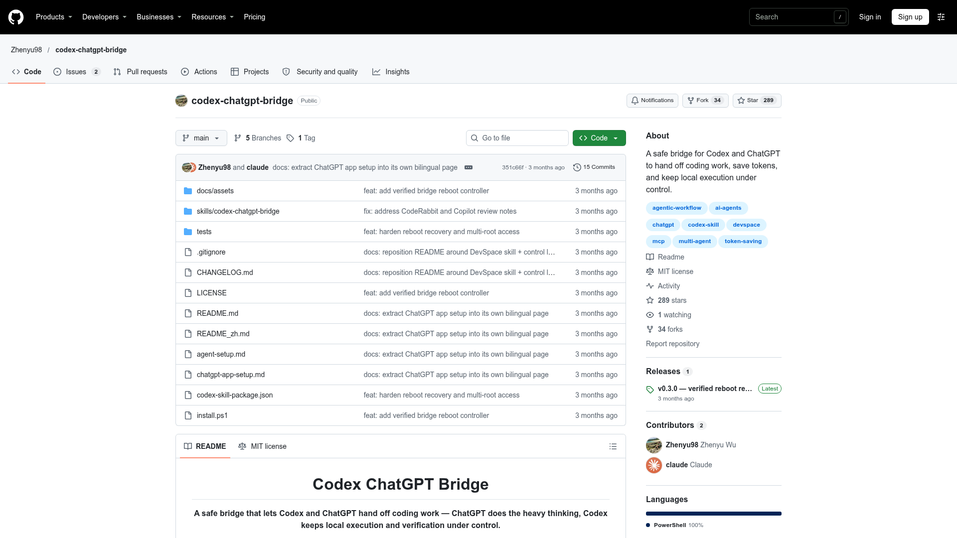Switch to the Issues tab

click(x=77, y=72)
